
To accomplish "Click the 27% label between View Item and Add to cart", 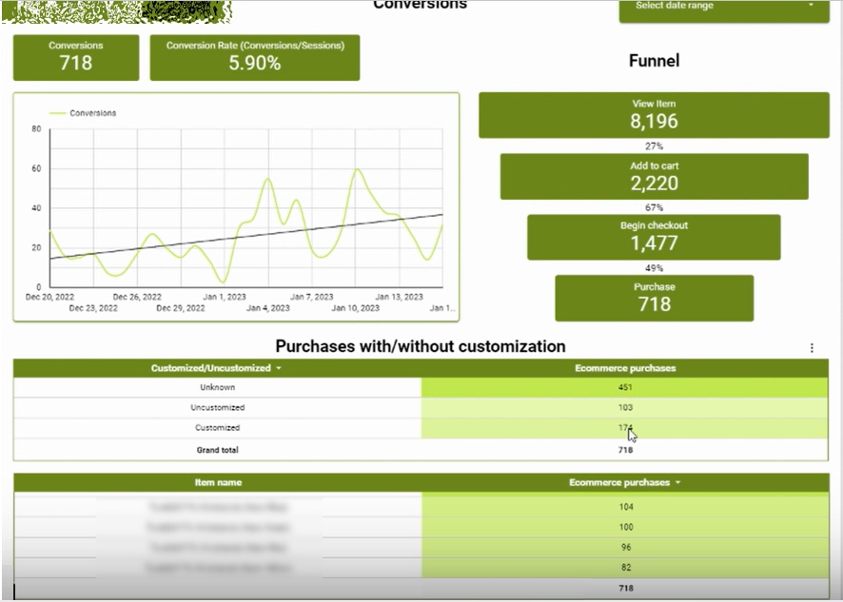I will (x=654, y=146).
